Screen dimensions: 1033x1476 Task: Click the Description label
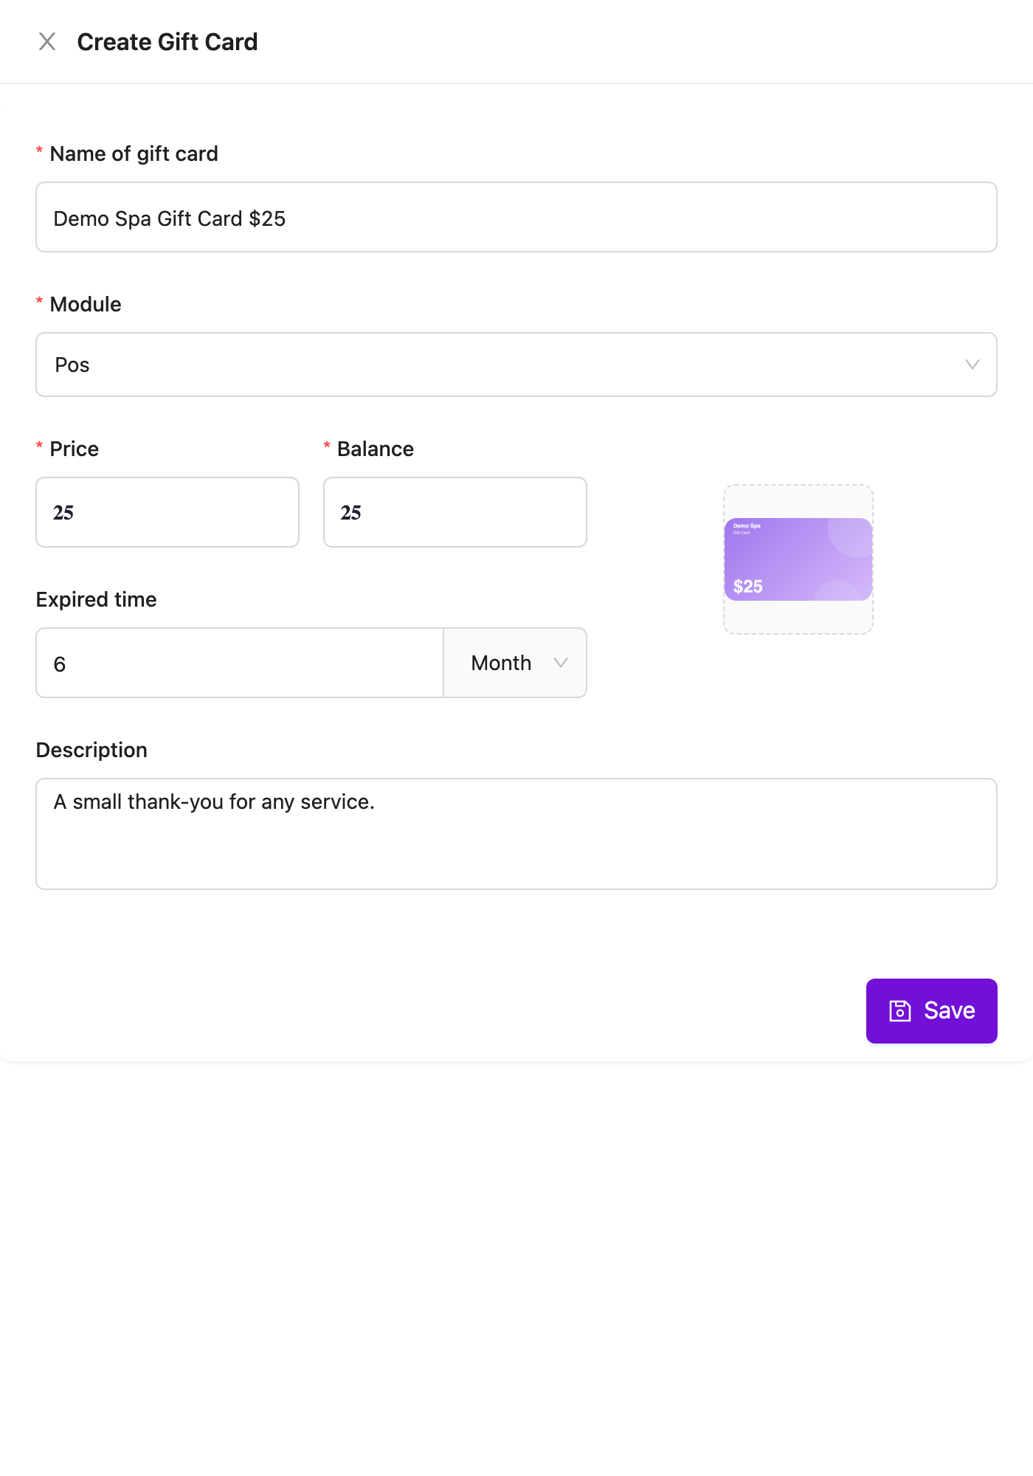point(91,750)
